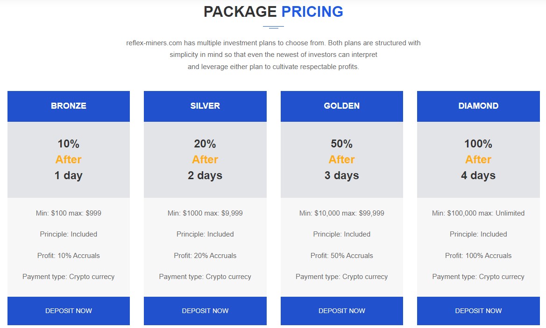The height and width of the screenshot is (328, 546).
Task: Click Profit: 50% Accruals line
Action: click(x=341, y=256)
